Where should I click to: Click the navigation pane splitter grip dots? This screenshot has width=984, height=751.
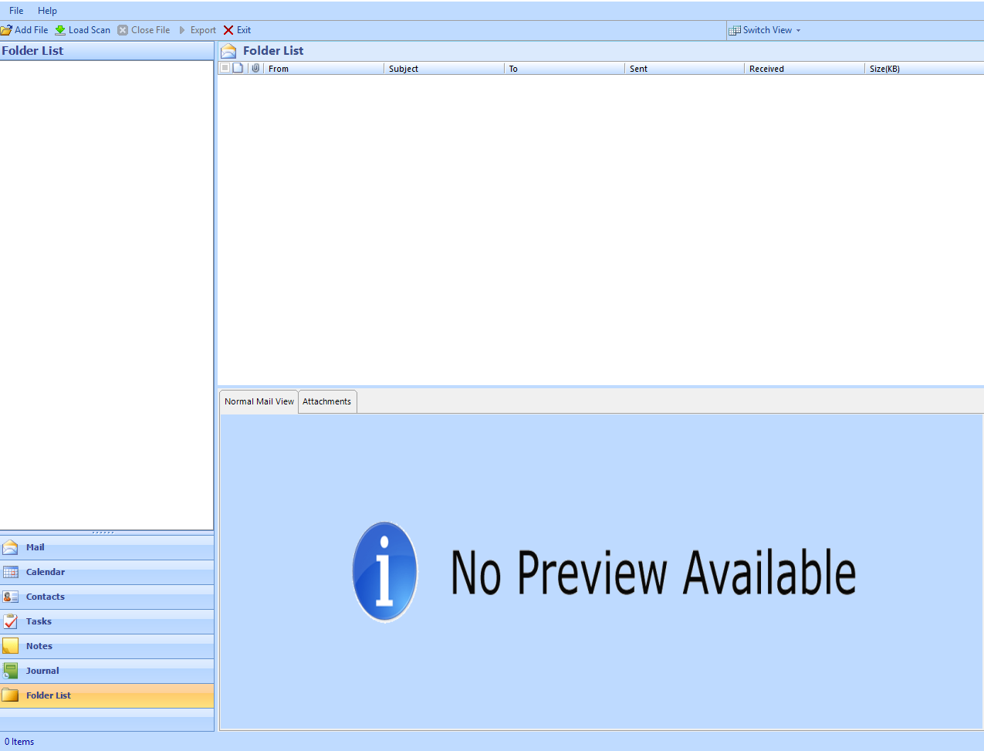coord(103,533)
